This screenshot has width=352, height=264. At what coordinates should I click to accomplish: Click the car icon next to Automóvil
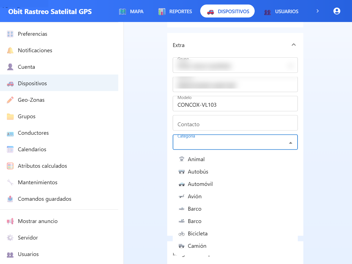182,184
